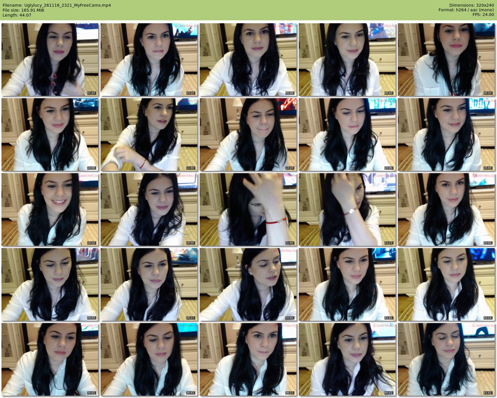497x398 pixels.
Task: Click the Filename text in the header
Action: point(57,5)
